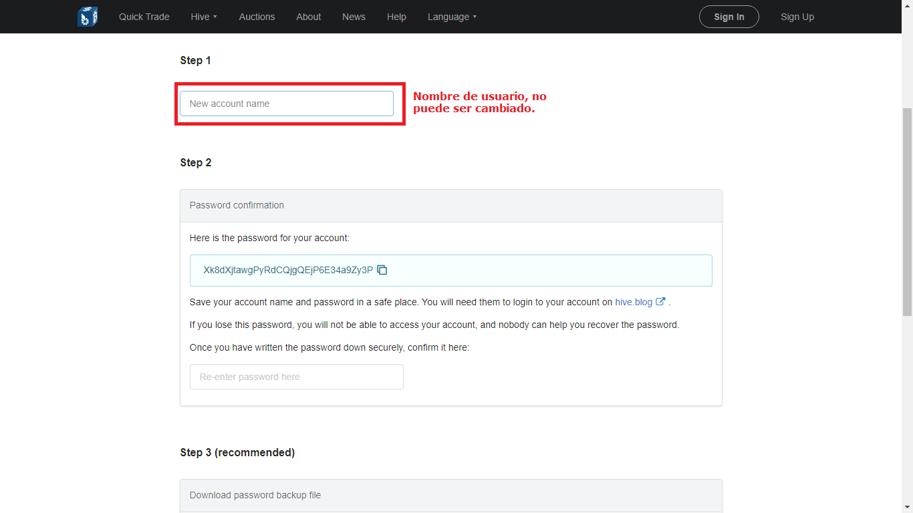
Task: Expand the Hive dropdown menu
Action: point(204,17)
